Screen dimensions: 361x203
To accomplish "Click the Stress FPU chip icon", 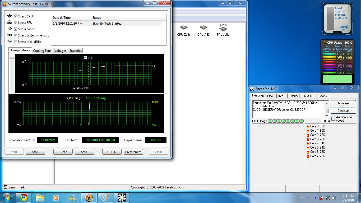I will [10, 22].
